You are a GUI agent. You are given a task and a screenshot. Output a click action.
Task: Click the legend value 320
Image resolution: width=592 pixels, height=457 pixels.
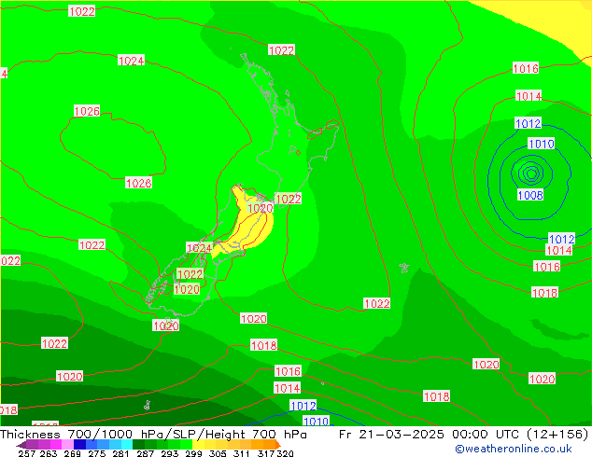(286, 453)
